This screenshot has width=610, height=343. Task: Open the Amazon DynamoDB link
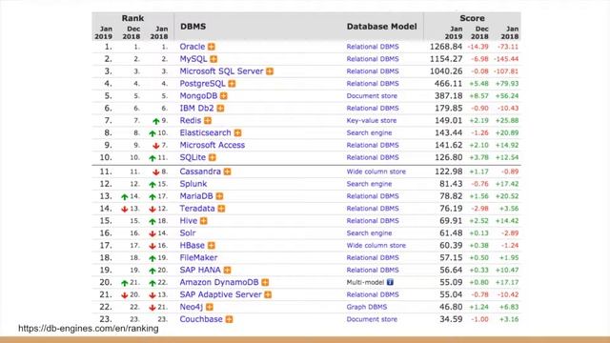click(219, 282)
